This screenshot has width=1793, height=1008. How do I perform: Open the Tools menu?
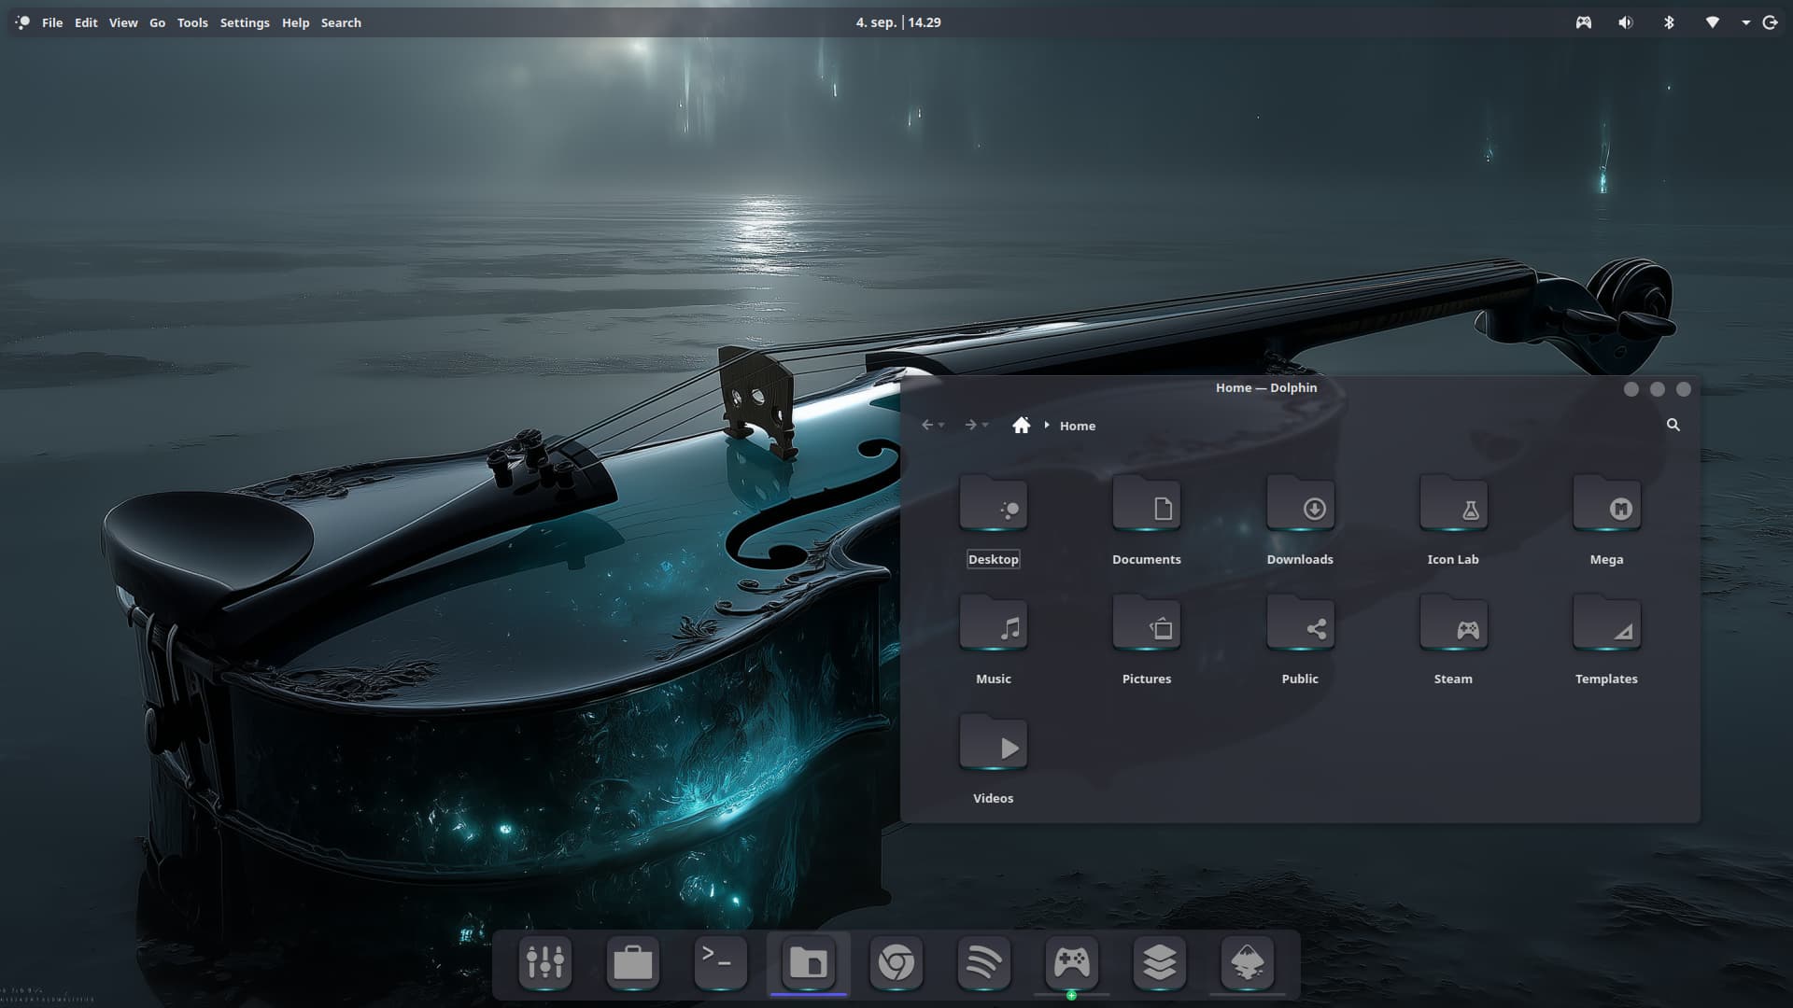tap(192, 22)
